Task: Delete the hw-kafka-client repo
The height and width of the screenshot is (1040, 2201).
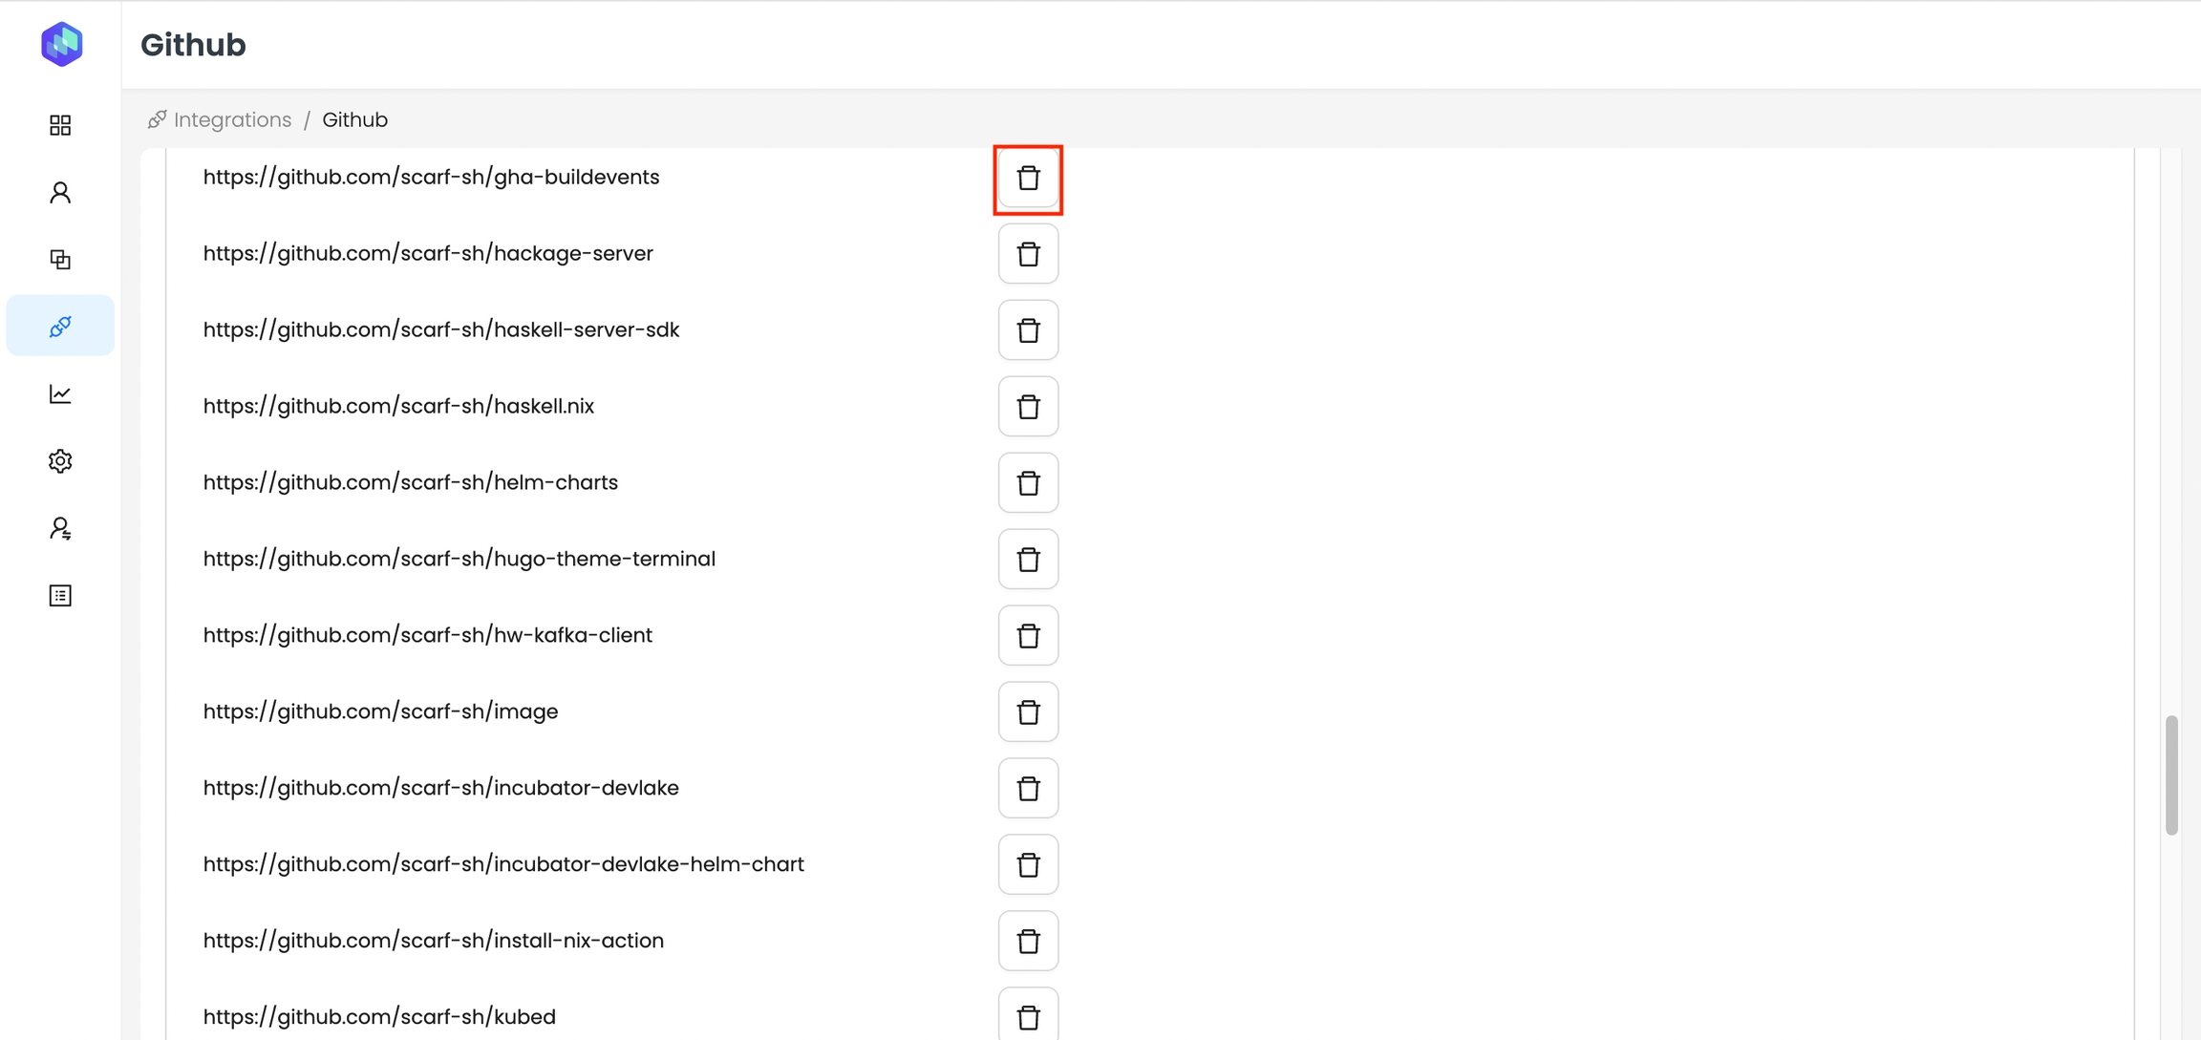Action: 1028,636
